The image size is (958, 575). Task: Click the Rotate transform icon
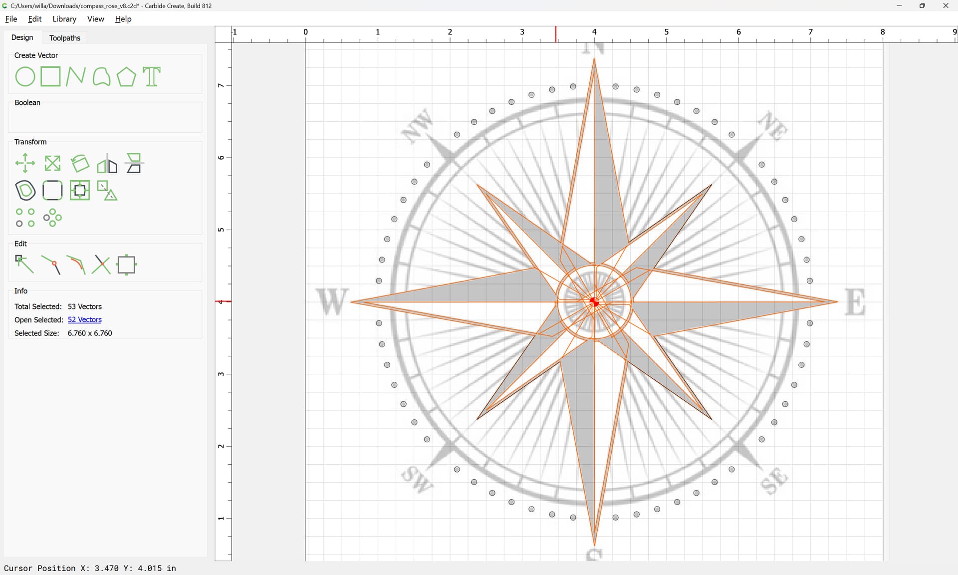tap(80, 163)
